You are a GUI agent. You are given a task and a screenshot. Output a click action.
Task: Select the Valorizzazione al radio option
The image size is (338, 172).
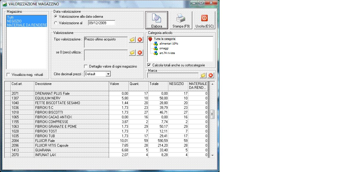56,23
